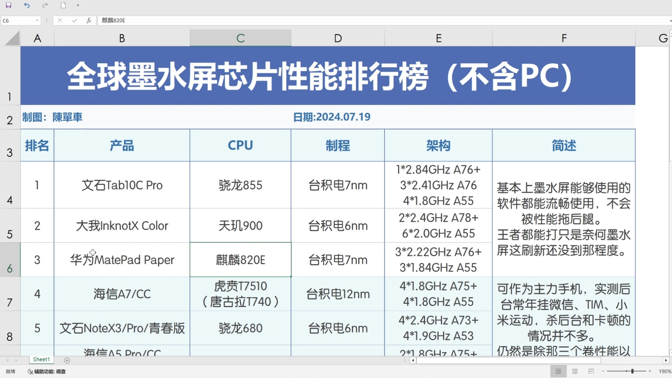The image size is (672, 378).
Task: Redo the last action
Action: point(45,5)
